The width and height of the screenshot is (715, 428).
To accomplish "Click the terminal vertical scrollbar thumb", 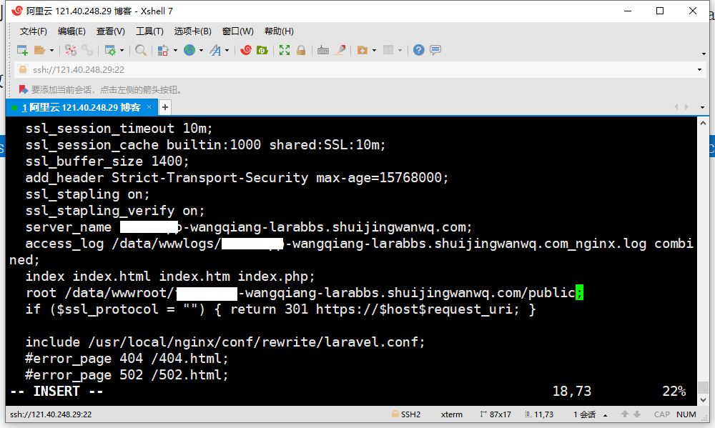I will [x=703, y=387].
